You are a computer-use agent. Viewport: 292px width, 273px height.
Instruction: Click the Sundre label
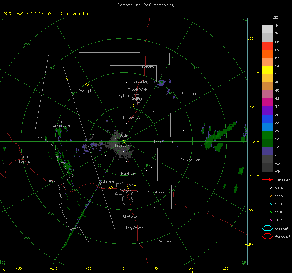point(98,134)
